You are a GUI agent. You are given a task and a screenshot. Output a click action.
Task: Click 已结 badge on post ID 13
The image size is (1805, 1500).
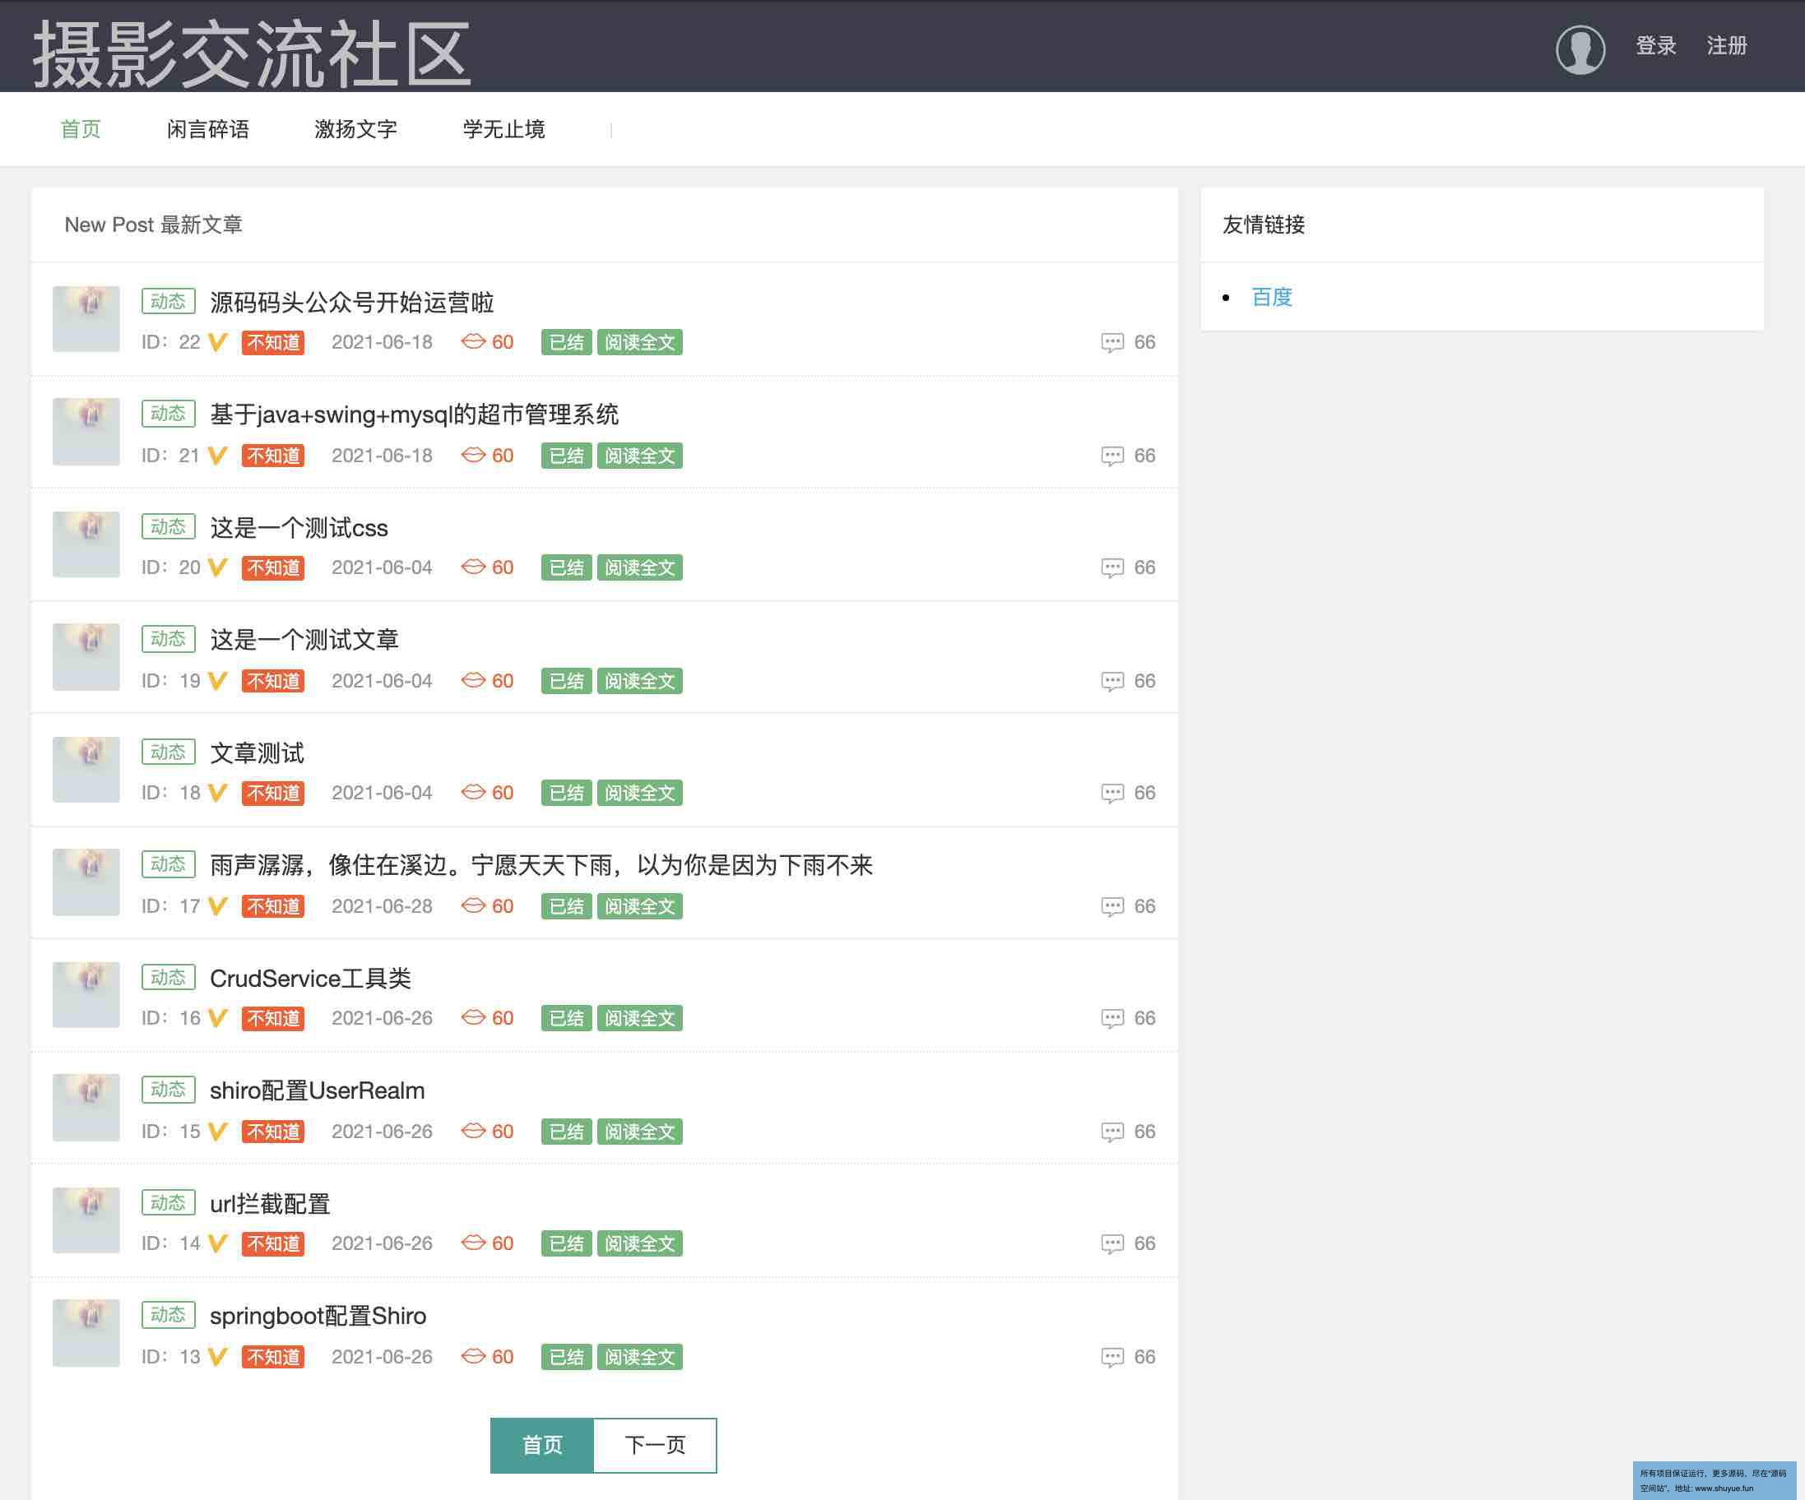coord(566,1357)
